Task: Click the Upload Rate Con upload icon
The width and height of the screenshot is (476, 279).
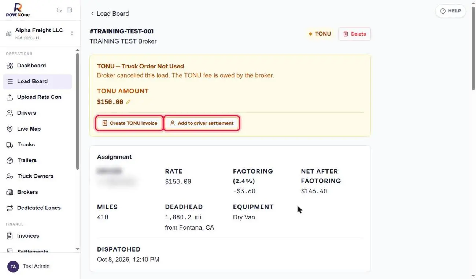Action: 10,97
